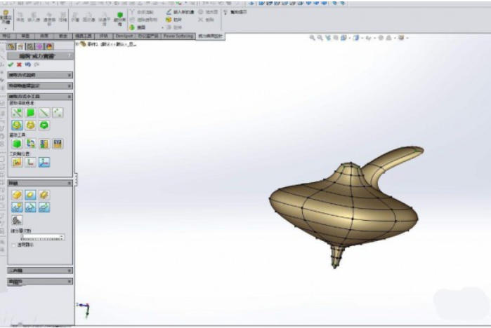Click the first yellow block icon in lower panel

click(17, 194)
